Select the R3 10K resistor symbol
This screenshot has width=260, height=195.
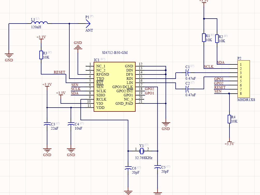pos(41,54)
